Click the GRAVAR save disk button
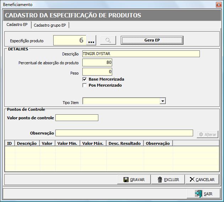The width and height of the screenshot is (224, 202). (x=134, y=180)
